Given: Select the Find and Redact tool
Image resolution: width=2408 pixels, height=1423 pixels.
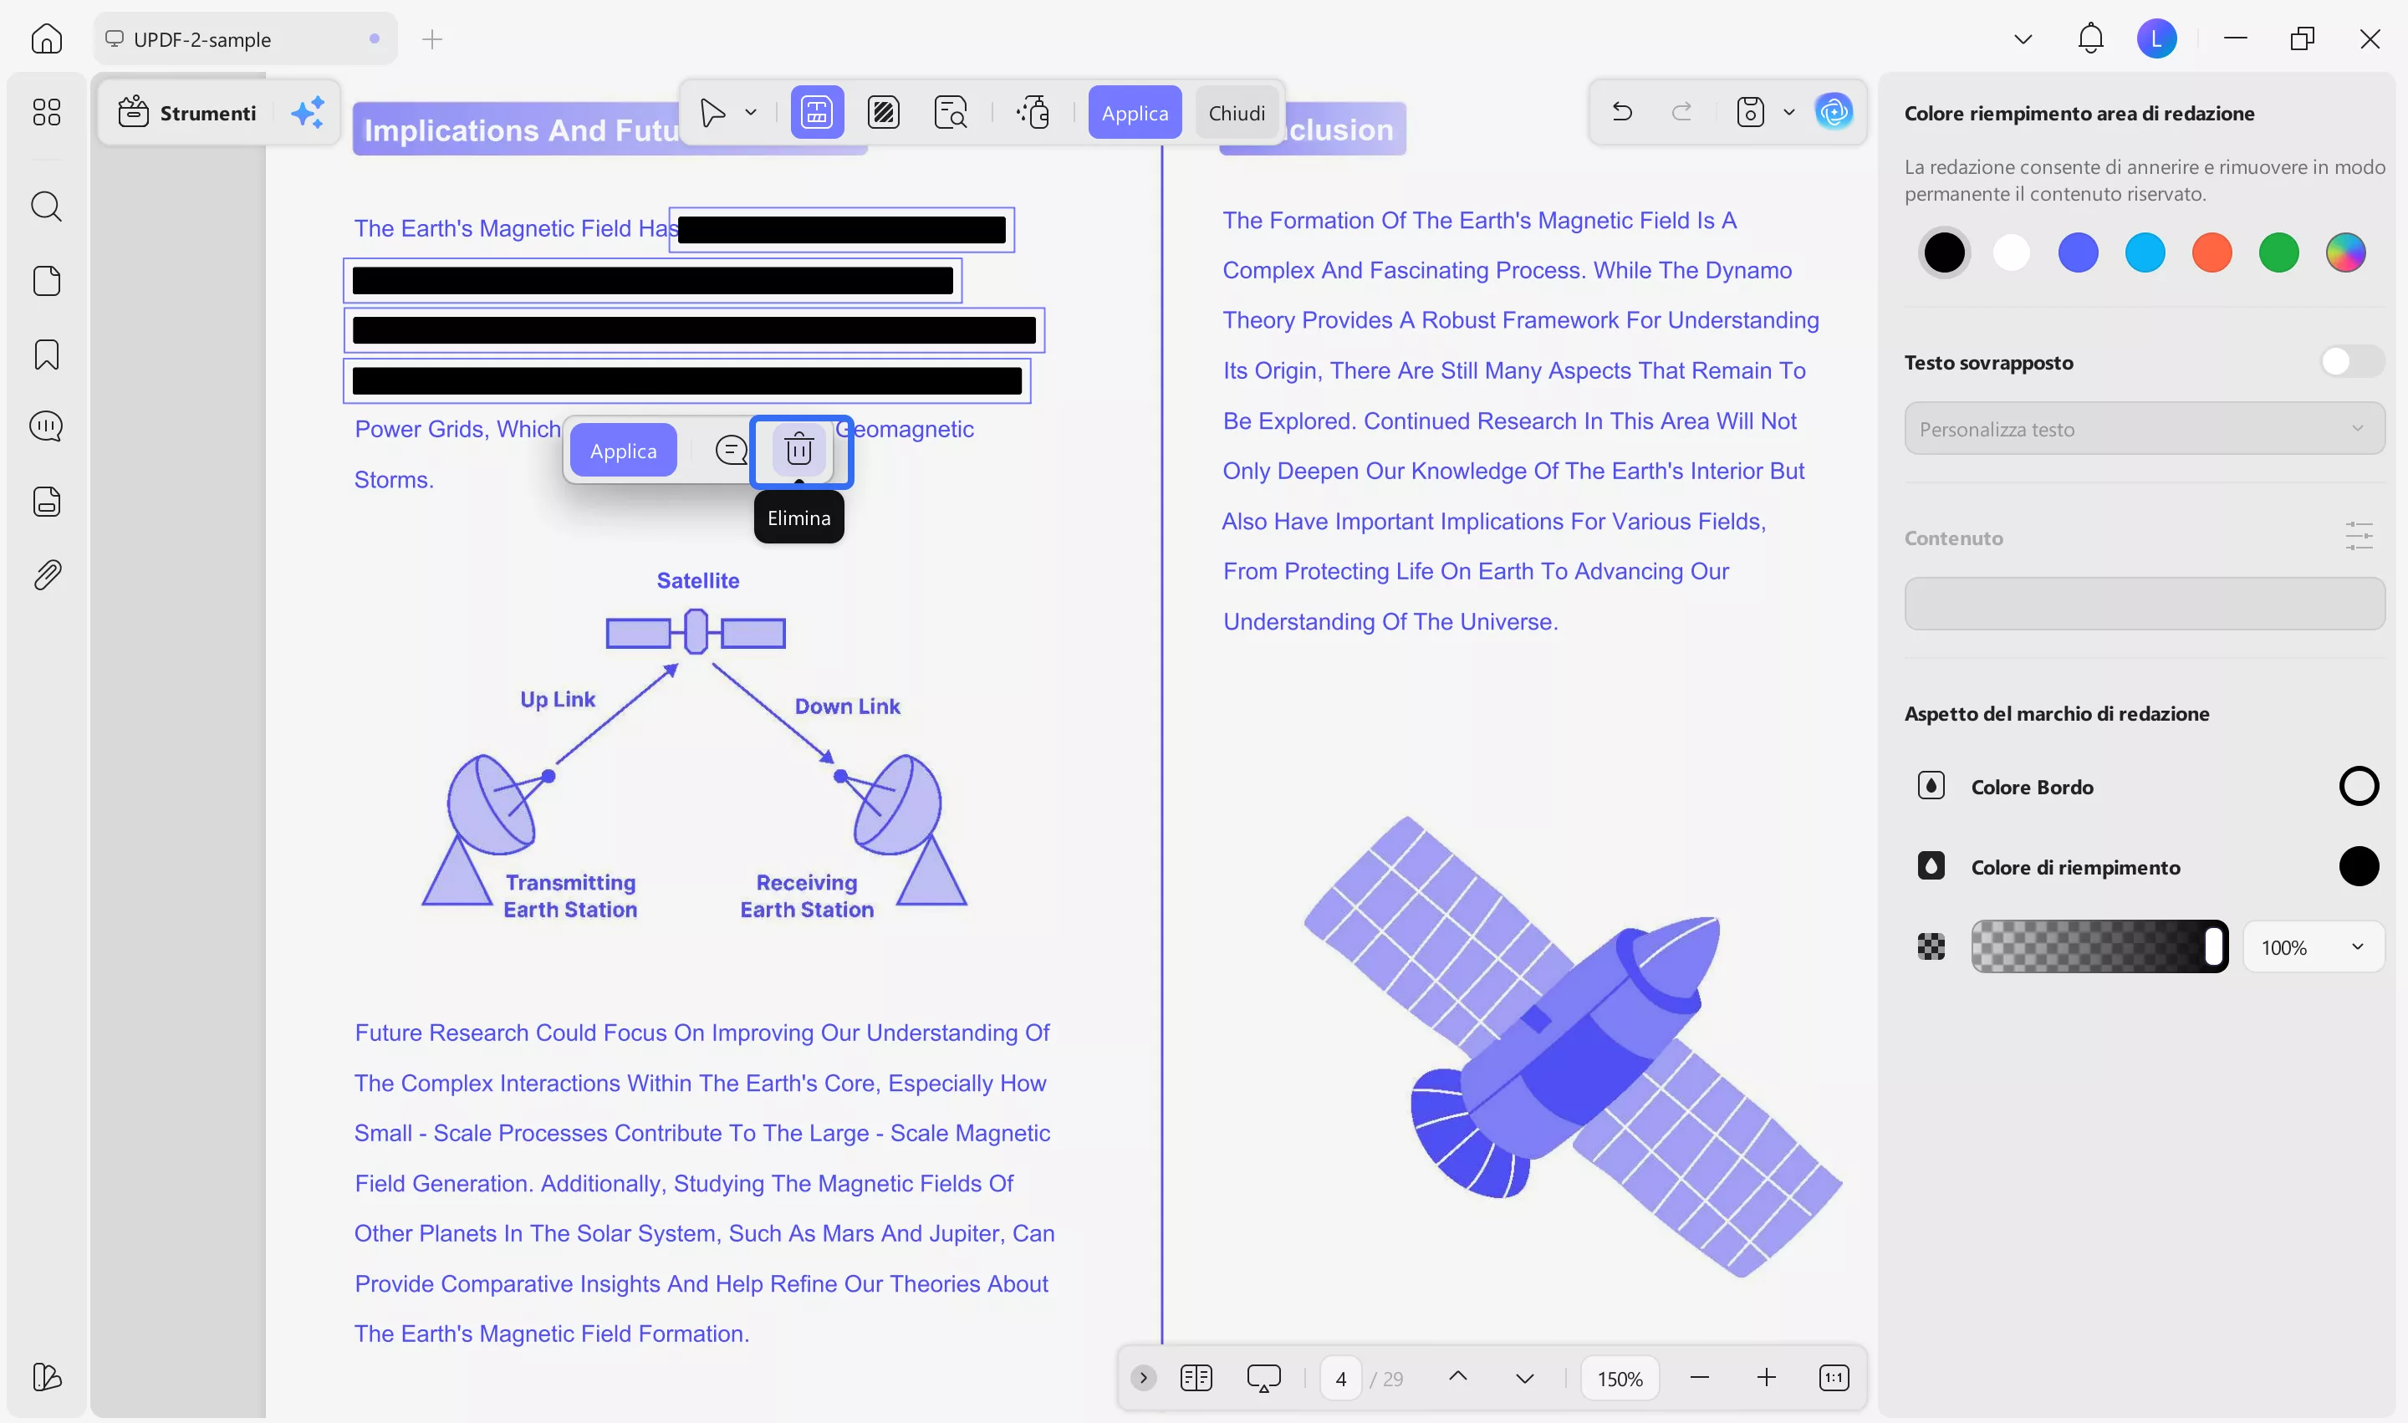Looking at the screenshot, I should point(951,111).
